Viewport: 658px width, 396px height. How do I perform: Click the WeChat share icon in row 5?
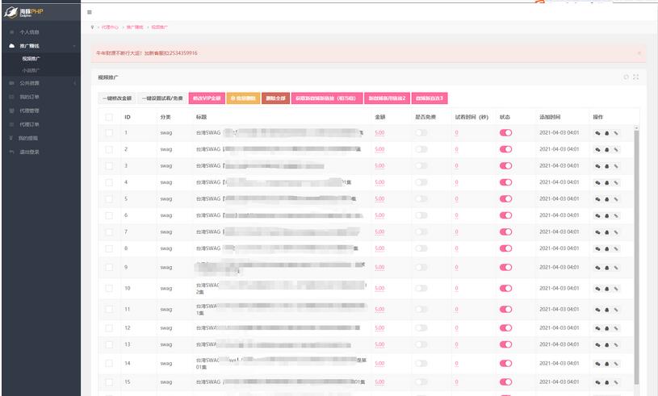[x=598, y=199]
